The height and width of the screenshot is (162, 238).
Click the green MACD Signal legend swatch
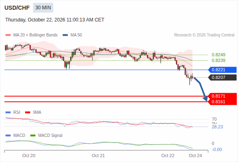pos(33,136)
